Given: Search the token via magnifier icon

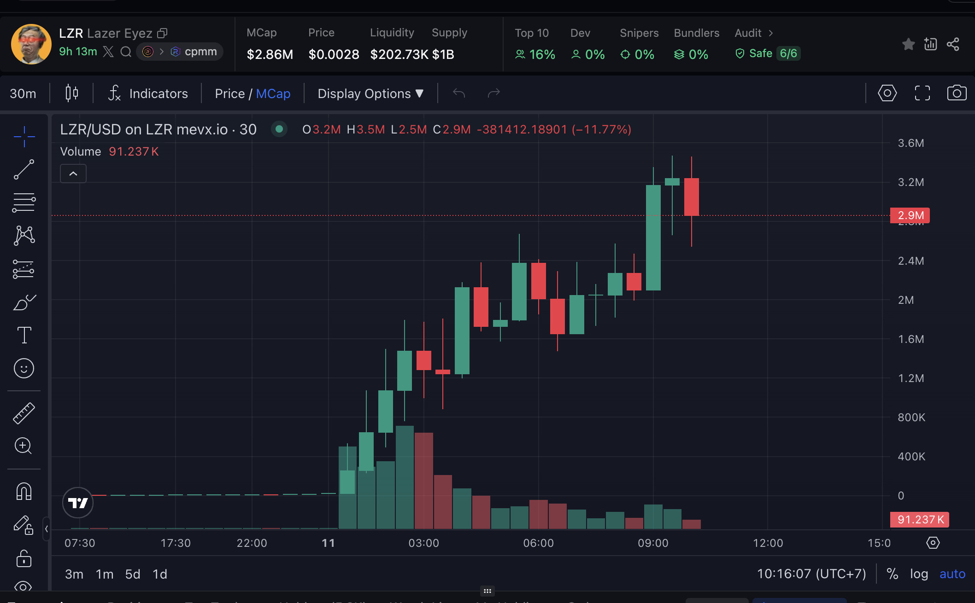Looking at the screenshot, I should click(126, 52).
